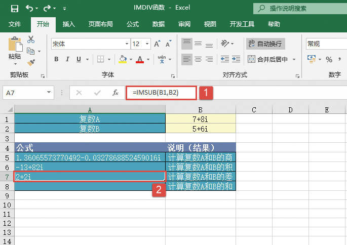Select the Format Painter brush icon

[31, 63]
